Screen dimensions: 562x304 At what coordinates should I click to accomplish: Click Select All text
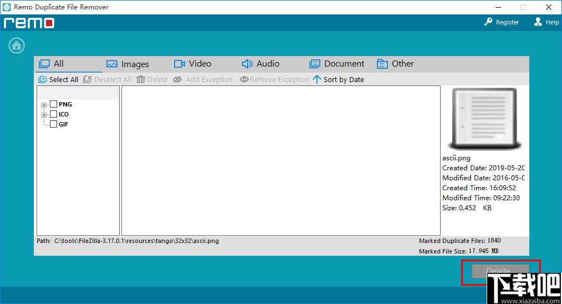[63, 80]
